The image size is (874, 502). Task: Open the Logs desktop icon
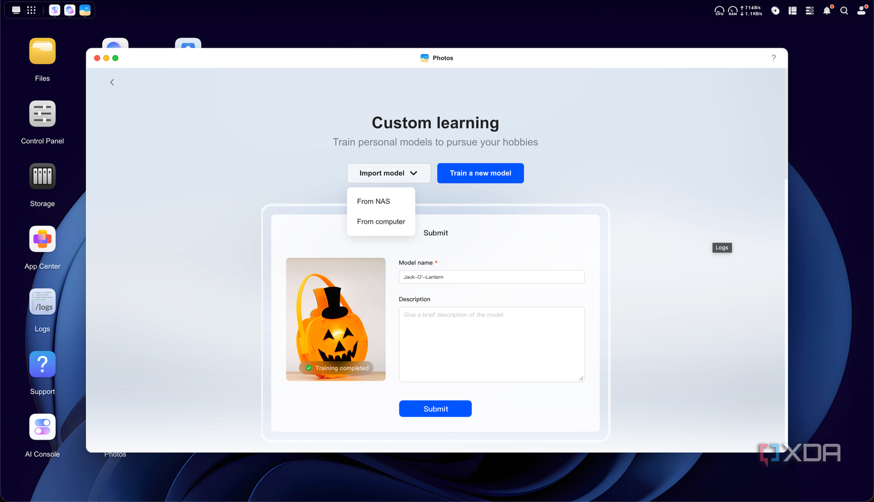tap(42, 302)
